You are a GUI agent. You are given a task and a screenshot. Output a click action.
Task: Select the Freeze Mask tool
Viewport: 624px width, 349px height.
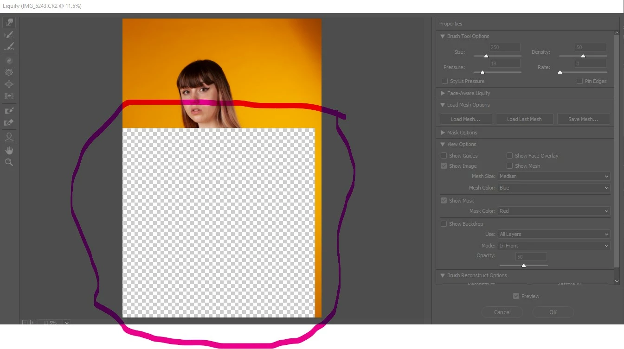coord(9,111)
